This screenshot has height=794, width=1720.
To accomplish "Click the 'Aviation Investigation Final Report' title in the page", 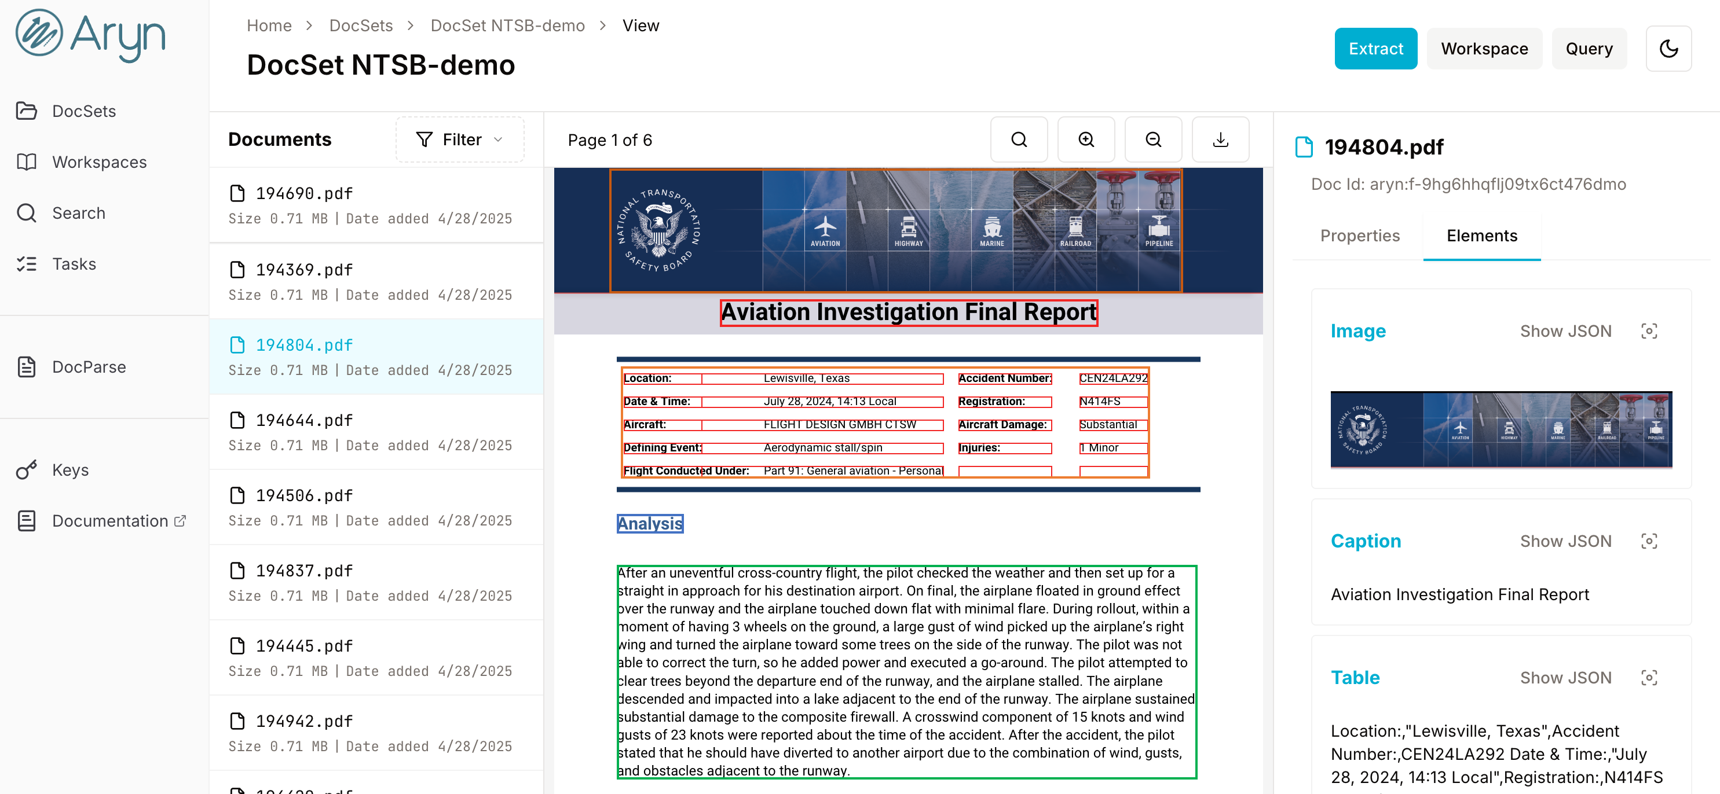I will 908,313.
